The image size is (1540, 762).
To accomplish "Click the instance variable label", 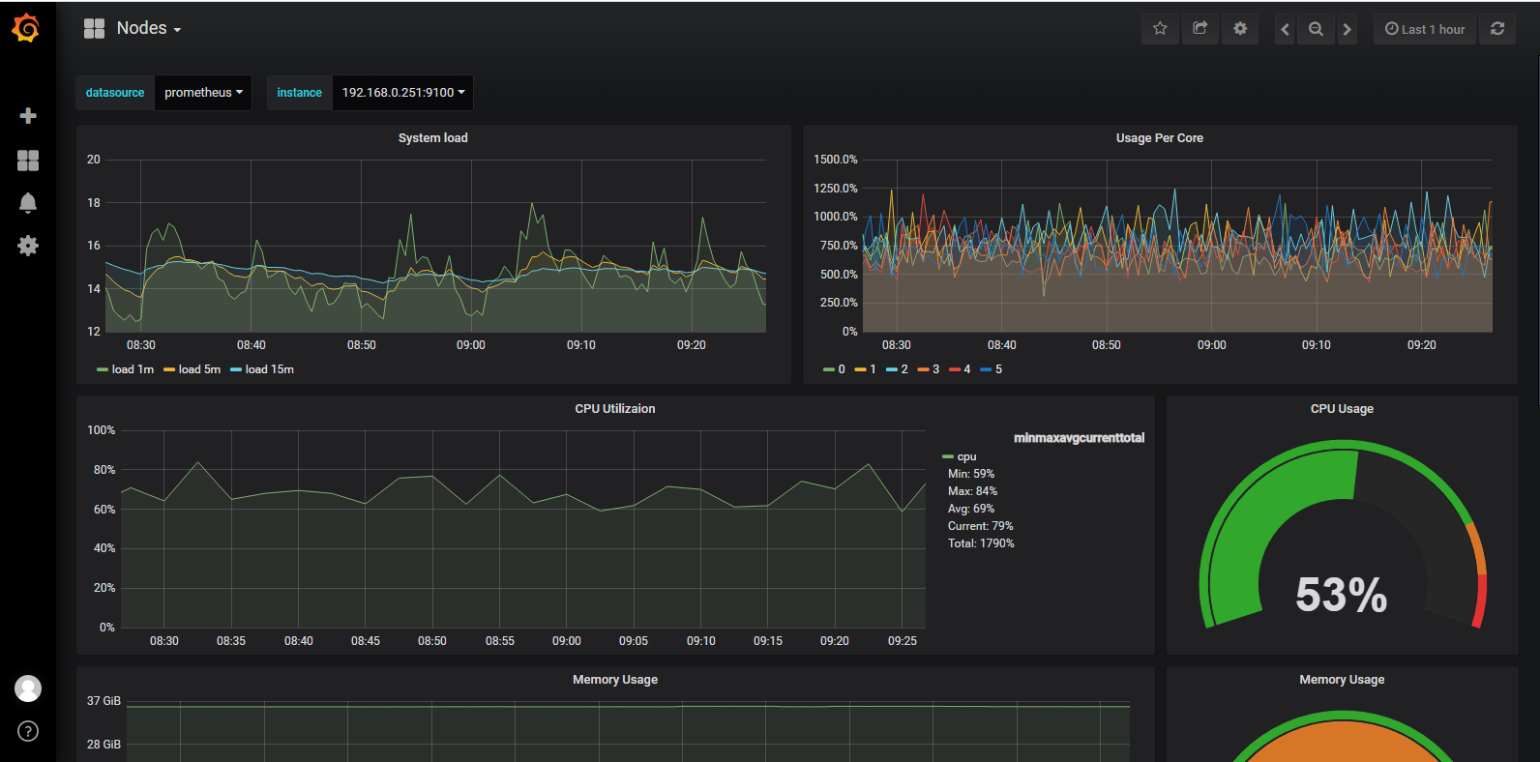I will (300, 93).
